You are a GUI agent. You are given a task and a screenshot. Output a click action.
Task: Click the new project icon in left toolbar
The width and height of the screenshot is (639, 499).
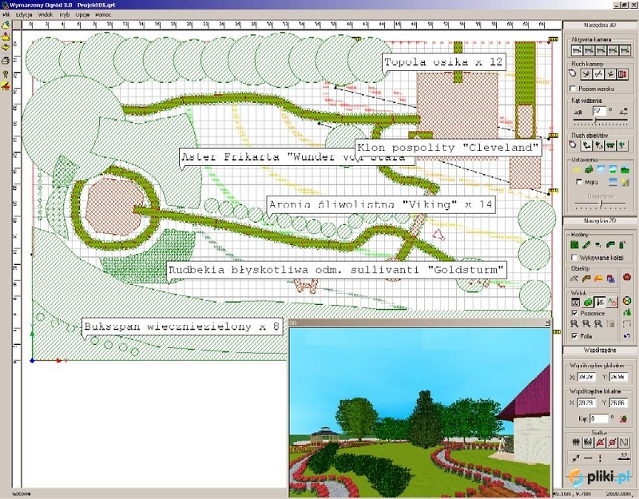click(6, 26)
